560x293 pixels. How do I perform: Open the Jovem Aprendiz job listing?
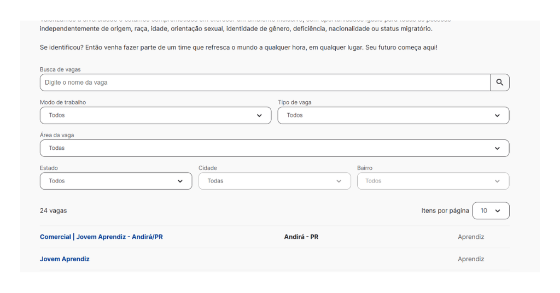click(65, 259)
